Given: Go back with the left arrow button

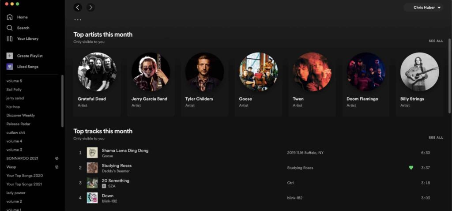Looking at the screenshot, I should pos(78,7).
